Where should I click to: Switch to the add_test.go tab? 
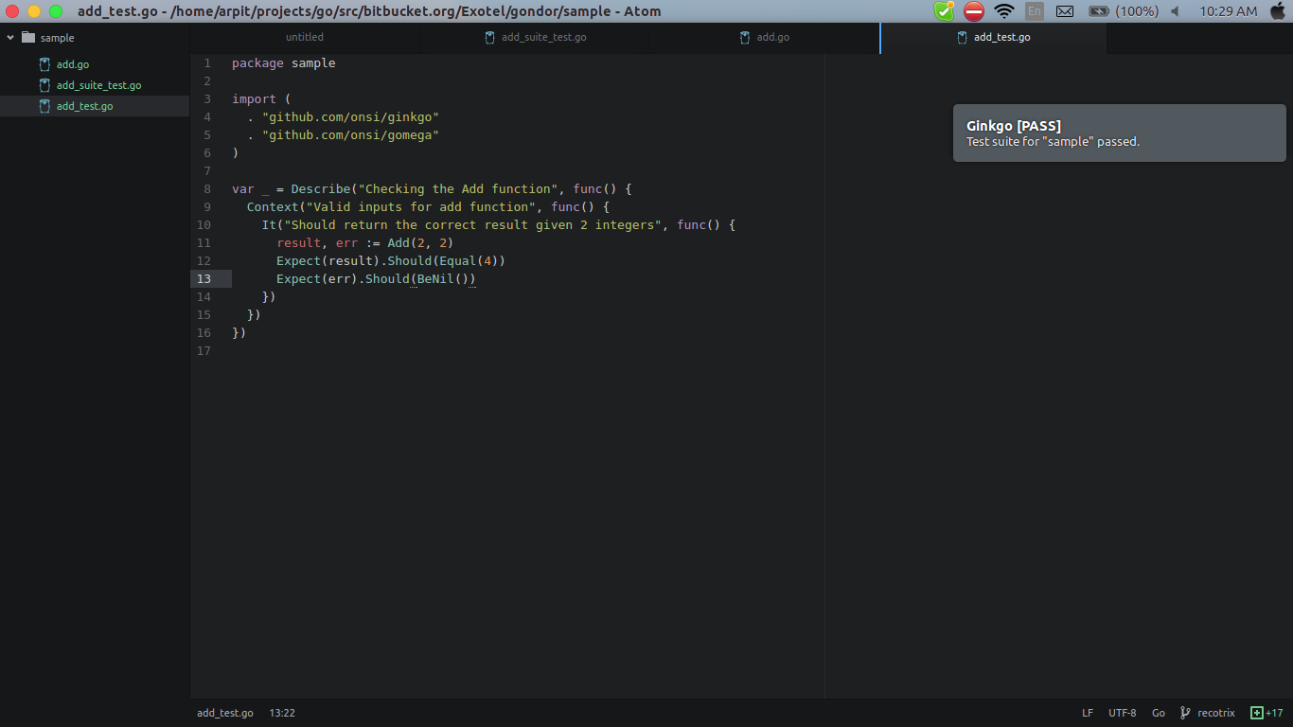click(x=994, y=38)
